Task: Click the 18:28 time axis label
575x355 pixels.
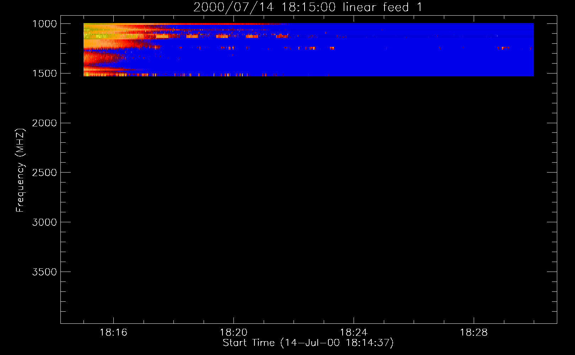Action: [474, 333]
